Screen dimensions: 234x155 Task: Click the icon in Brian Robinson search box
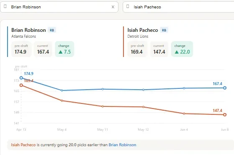click(5, 6)
